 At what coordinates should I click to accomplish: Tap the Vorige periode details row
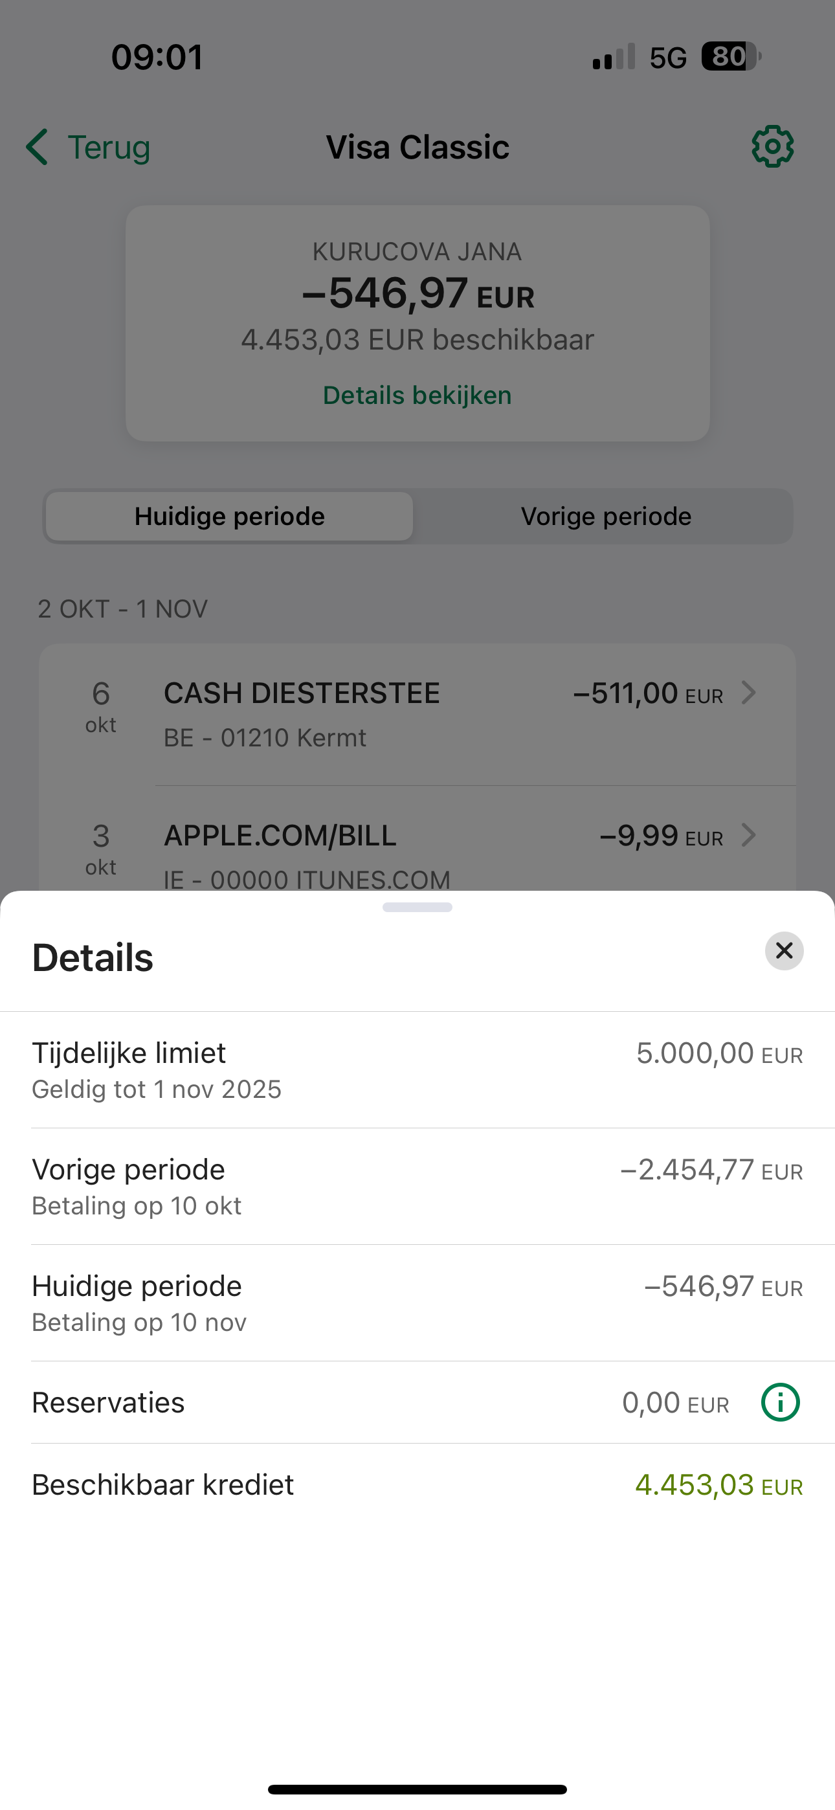click(x=417, y=1186)
